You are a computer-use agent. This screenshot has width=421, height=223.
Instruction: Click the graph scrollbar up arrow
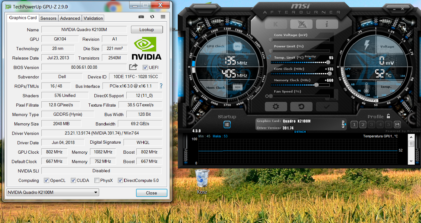pos(411,137)
